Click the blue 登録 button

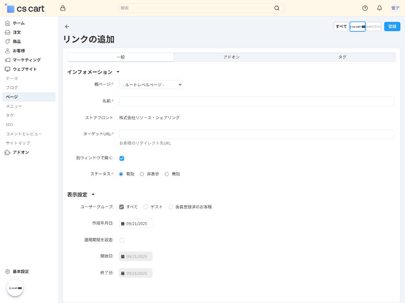[x=392, y=26]
